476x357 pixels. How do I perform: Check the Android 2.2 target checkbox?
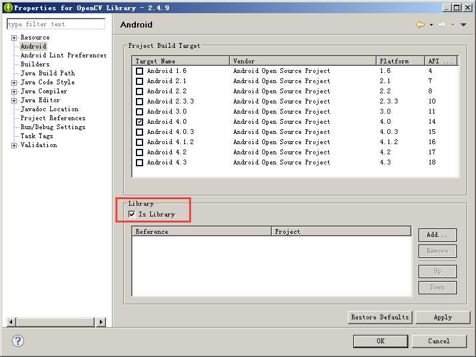point(140,91)
